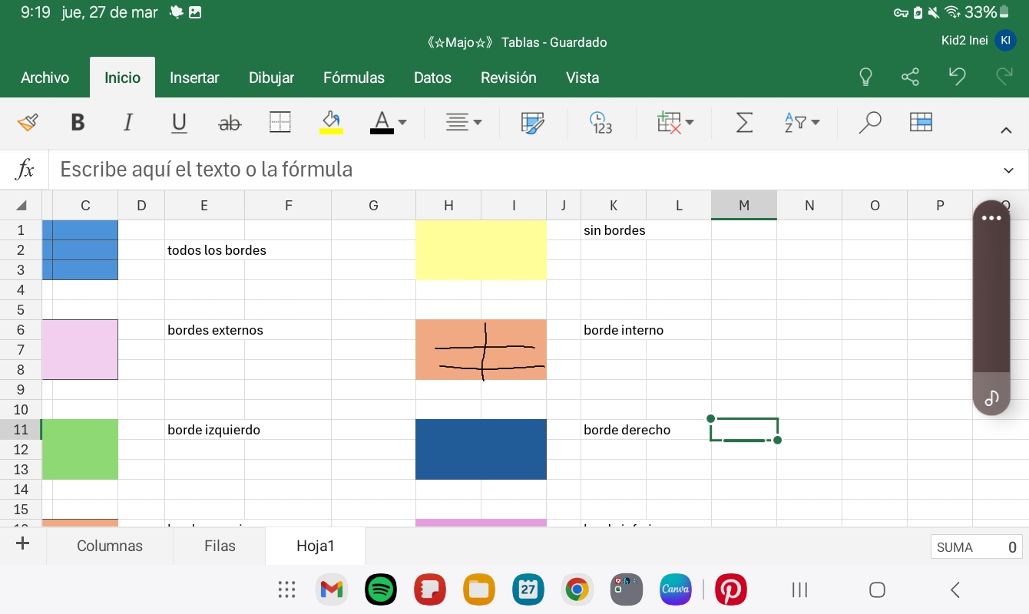The height and width of the screenshot is (614, 1029).
Task: Expand font color dropdown arrow
Action: pos(402,122)
